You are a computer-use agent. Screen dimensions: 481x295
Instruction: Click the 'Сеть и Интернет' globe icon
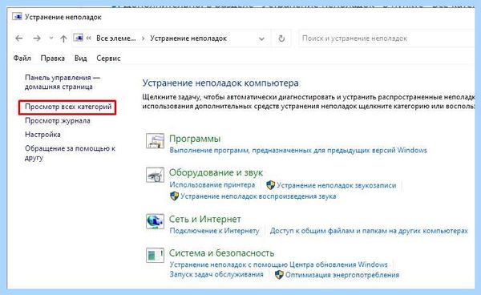(155, 221)
